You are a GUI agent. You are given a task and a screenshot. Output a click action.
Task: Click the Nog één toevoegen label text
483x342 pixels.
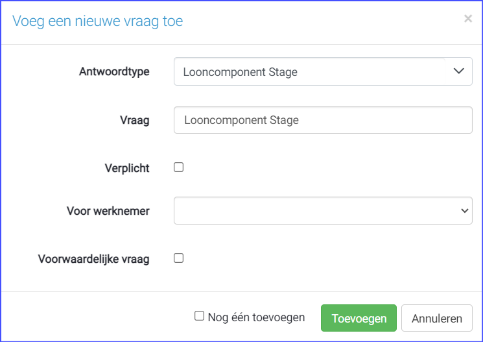coord(256,317)
